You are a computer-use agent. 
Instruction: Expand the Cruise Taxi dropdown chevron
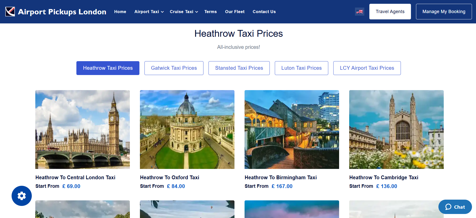click(197, 12)
